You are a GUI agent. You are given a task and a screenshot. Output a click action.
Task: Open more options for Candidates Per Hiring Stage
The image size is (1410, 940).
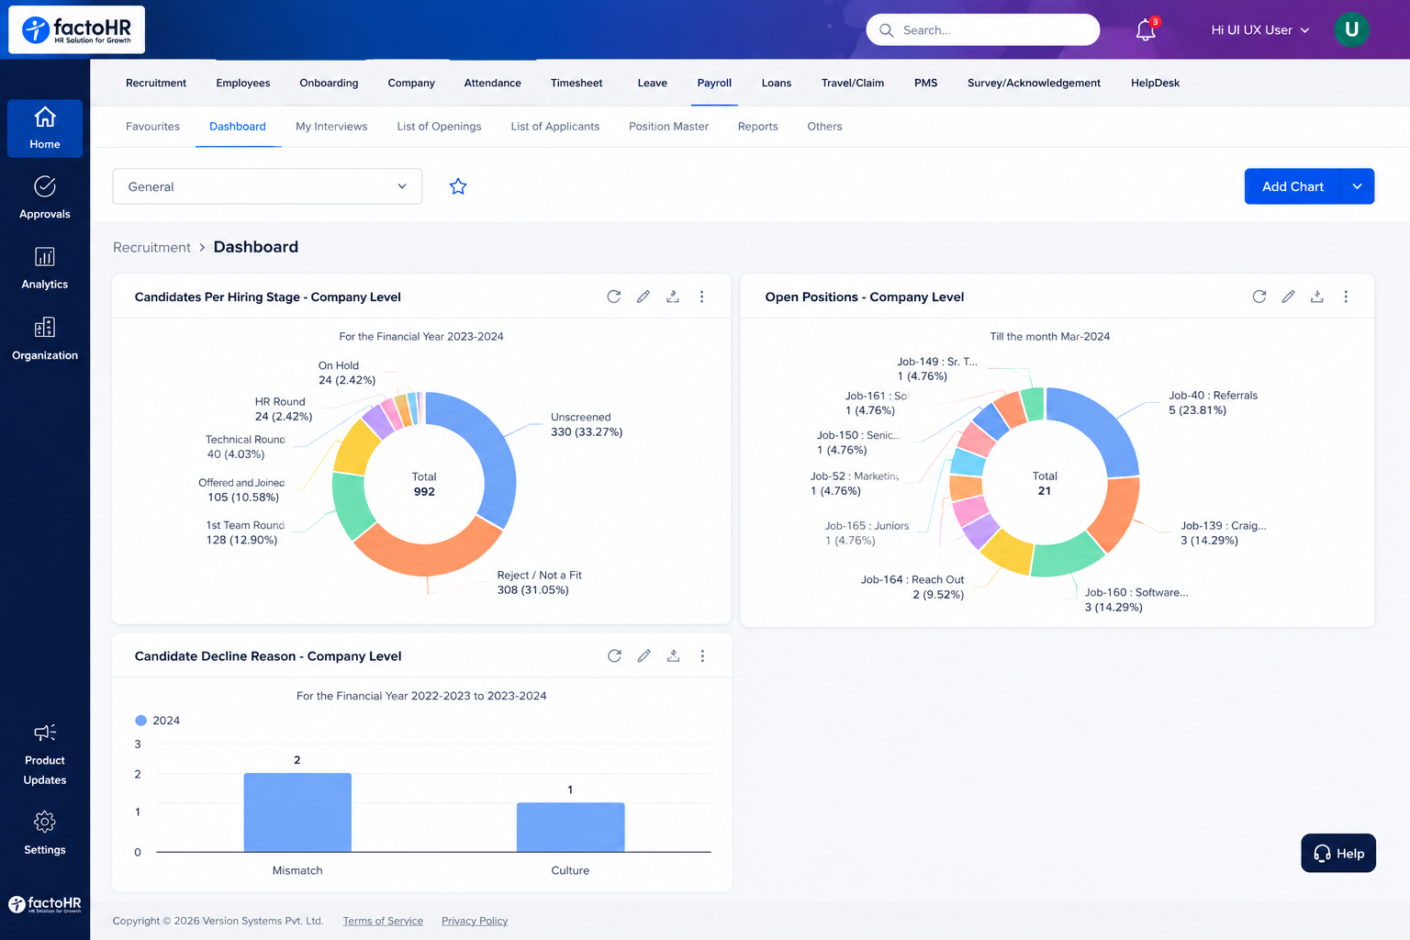(702, 297)
